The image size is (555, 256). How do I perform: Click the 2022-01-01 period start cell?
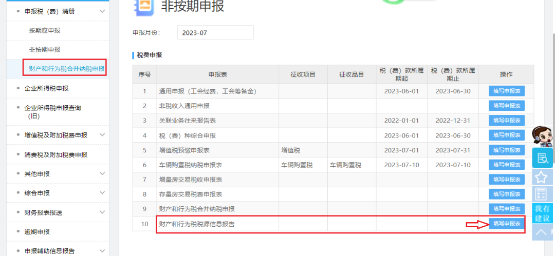401,121
